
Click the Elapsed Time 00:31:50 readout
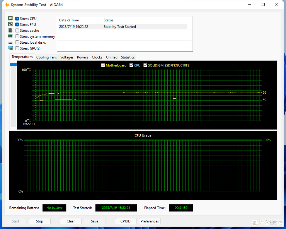(x=181, y=208)
